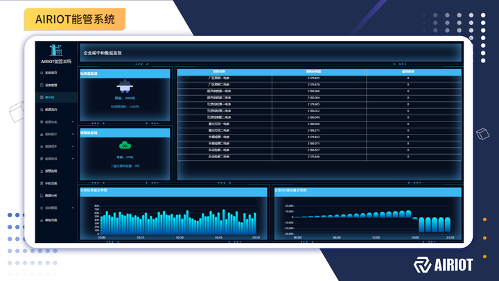Click the 激光打印一电表 table row name
Image resolution: width=499 pixels, height=281 pixels.
point(219,124)
